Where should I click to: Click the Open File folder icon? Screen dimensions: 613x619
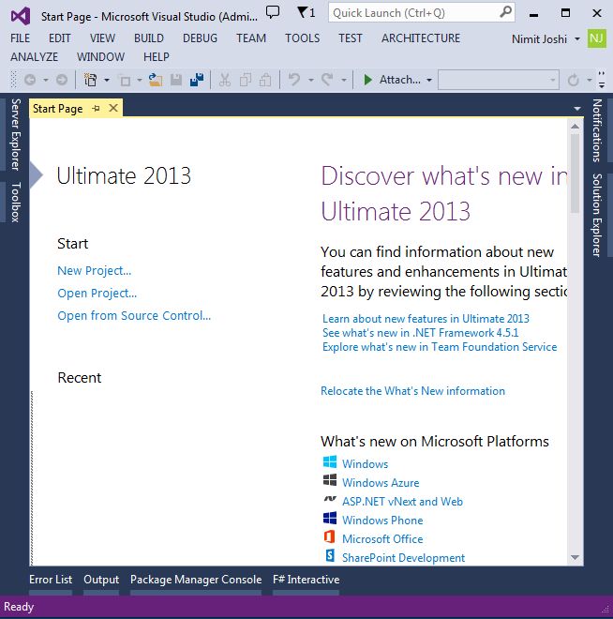click(156, 80)
